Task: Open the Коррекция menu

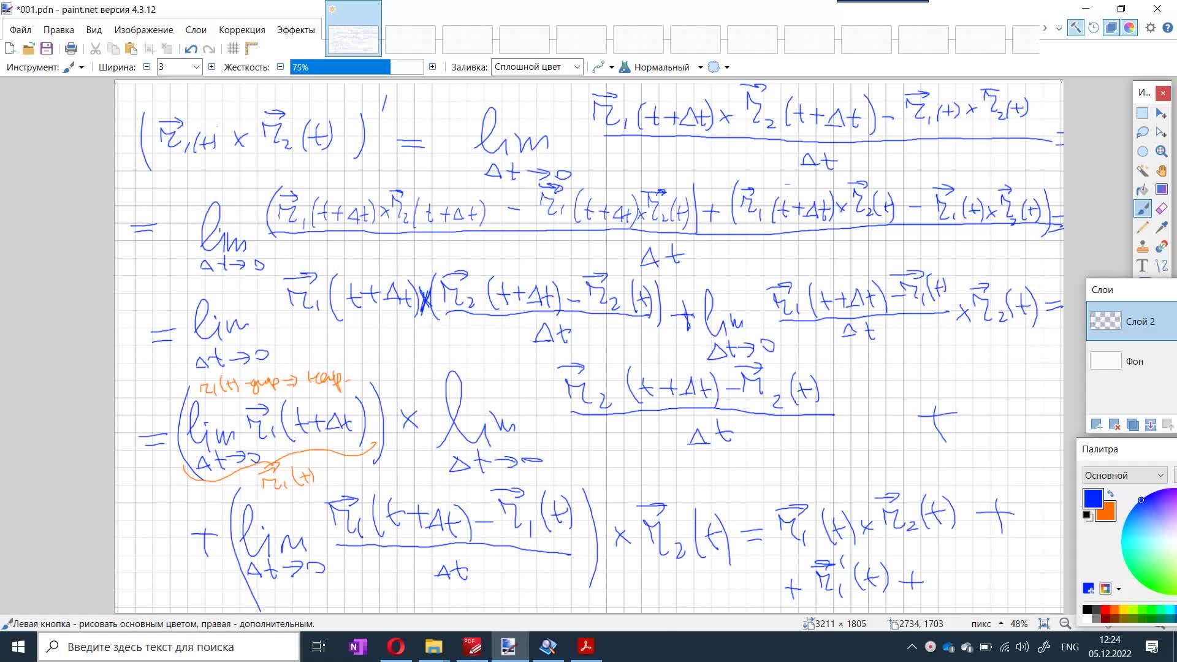Action: pos(242,29)
